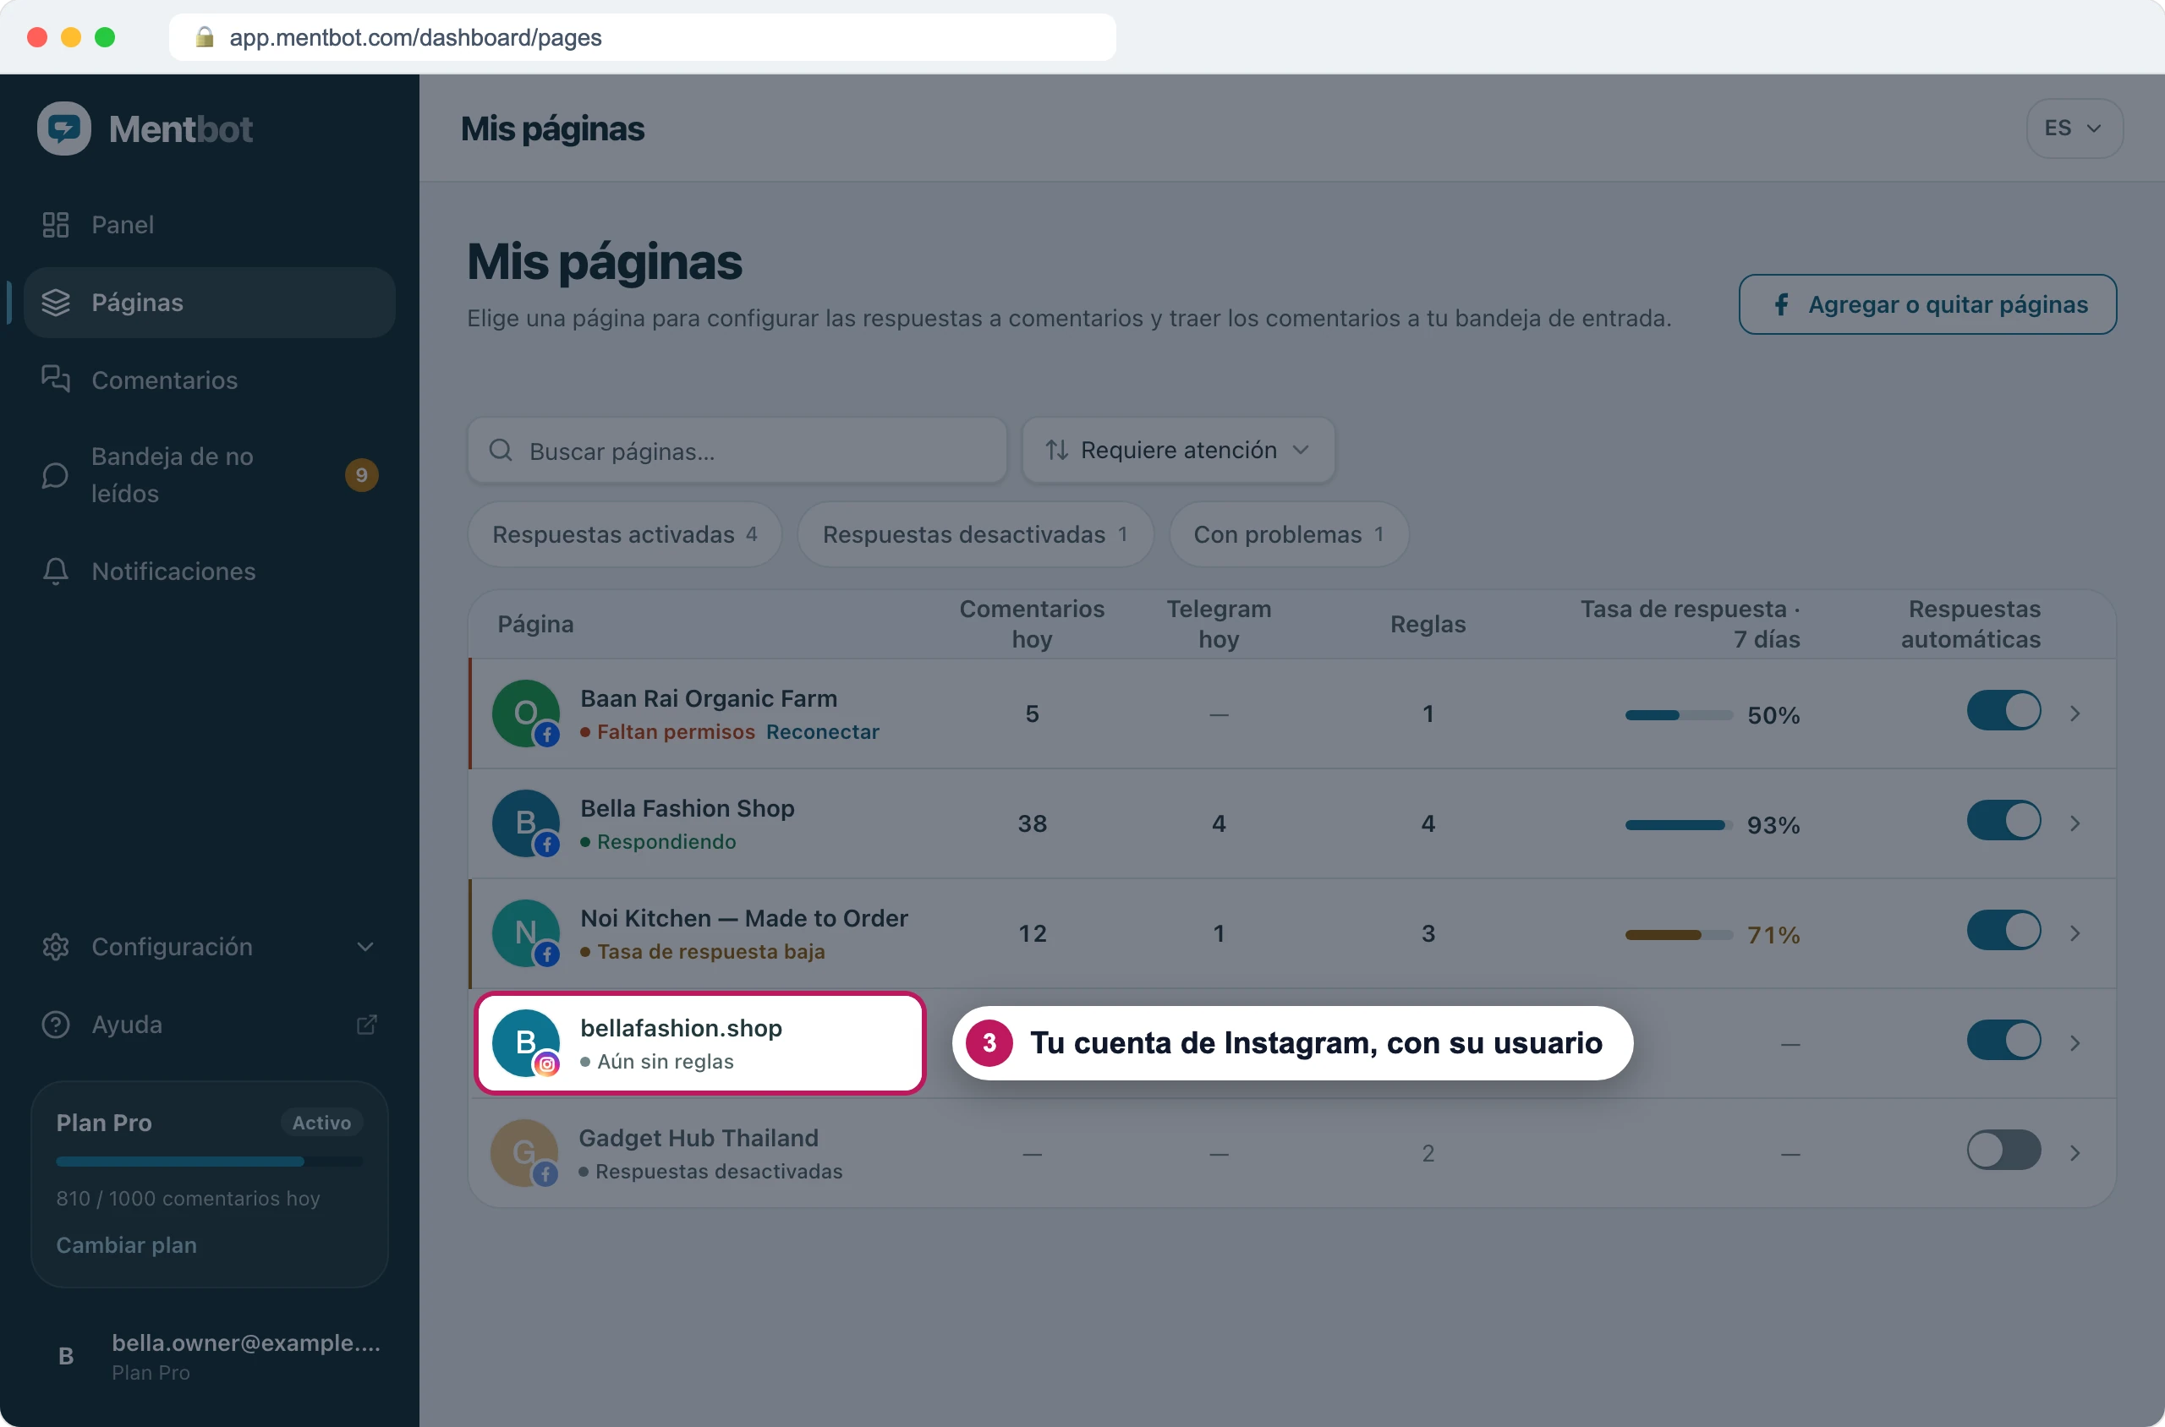Click the Bella Fashion Shop avatar

[x=526, y=823]
